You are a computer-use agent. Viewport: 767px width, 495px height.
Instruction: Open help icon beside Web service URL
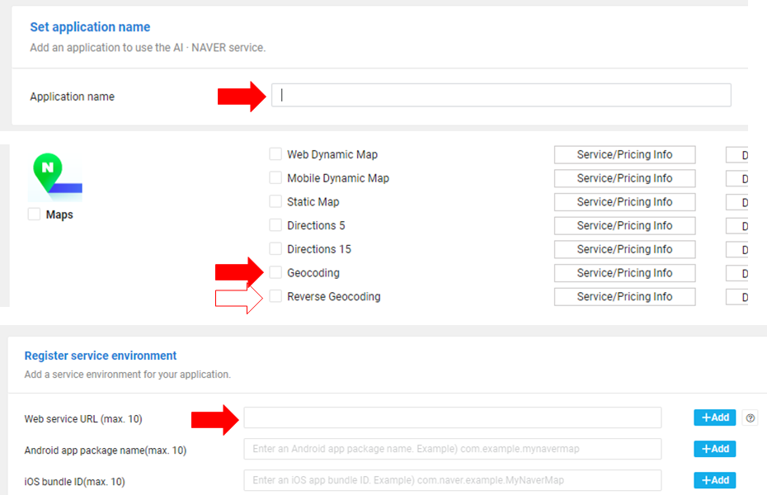click(x=751, y=418)
